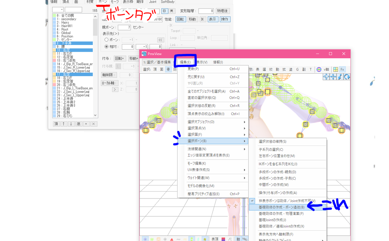Viewport: 389px width, 241px height.
Task: Toggle the 軸 button in bottom toolbar
Action: pyautogui.click(x=238, y=239)
